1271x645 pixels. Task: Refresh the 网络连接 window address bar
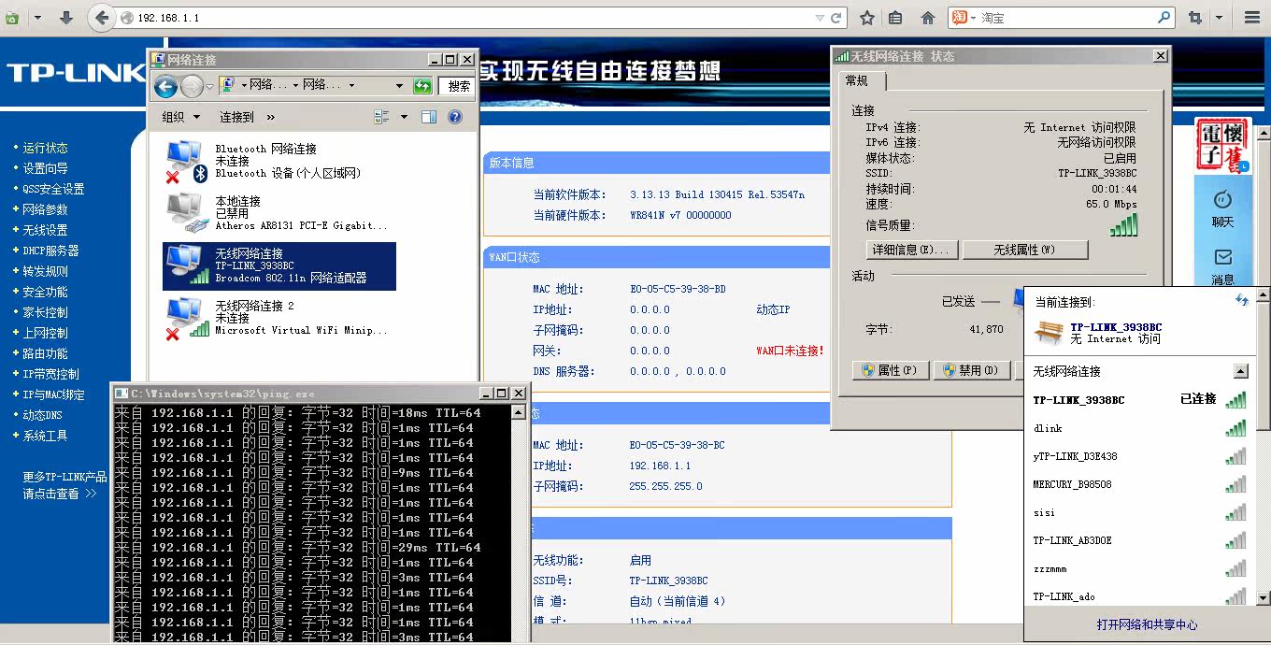[x=422, y=86]
